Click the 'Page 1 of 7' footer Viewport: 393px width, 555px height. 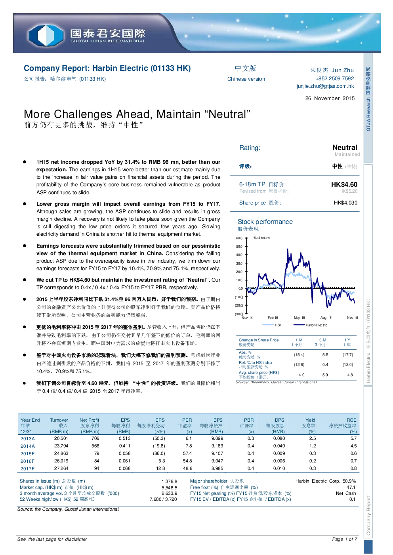click(x=345, y=539)
